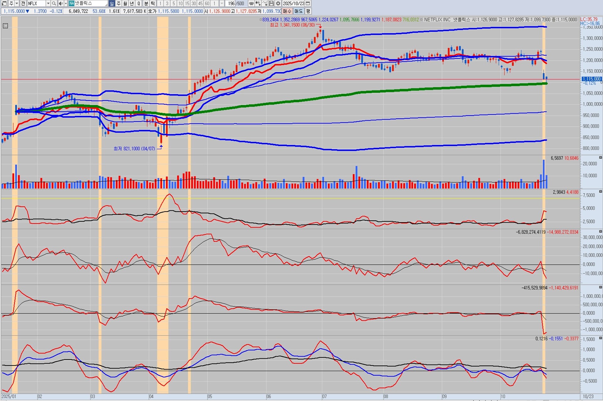Click the speaker sound alert icon
603x401 pixels.
(61, 3)
